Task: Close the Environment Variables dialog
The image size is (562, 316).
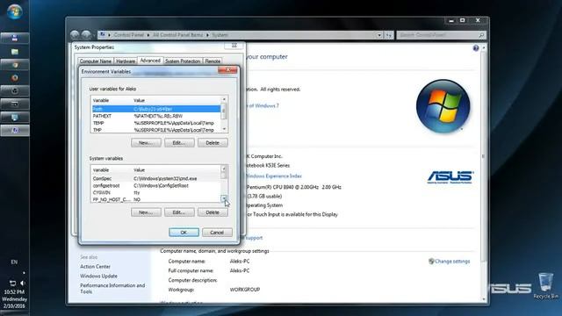Action: pyautogui.click(x=227, y=70)
